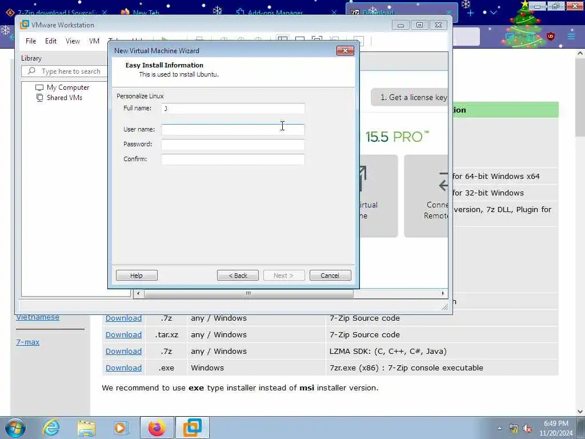Open the Edit menu in VMware

point(51,41)
